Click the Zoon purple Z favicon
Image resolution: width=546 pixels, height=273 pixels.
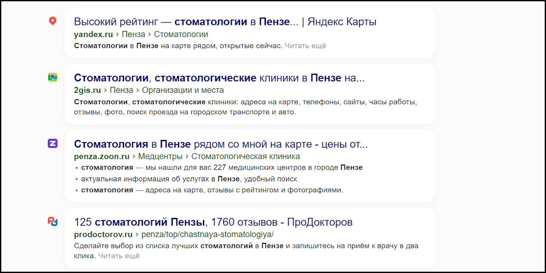coord(53,143)
